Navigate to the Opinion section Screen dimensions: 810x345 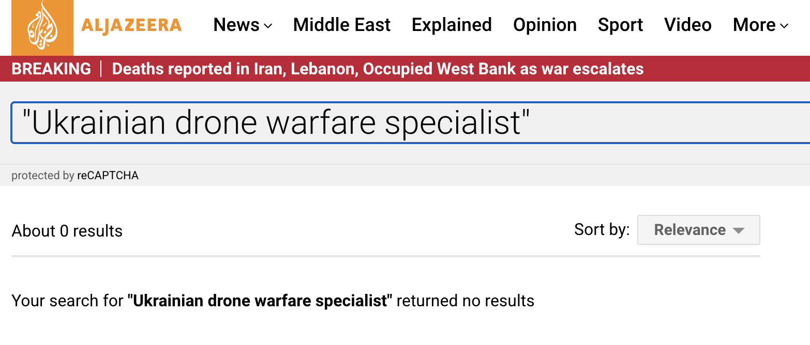[545, 25]
